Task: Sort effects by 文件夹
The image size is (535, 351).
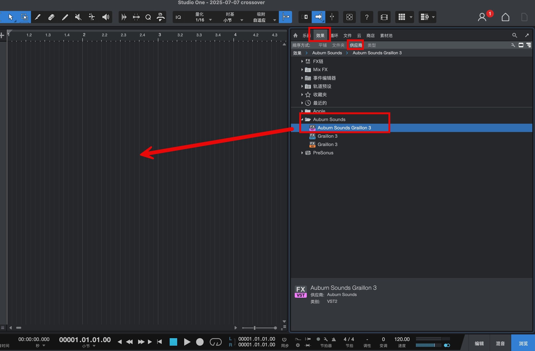Action: pos(338,45)
